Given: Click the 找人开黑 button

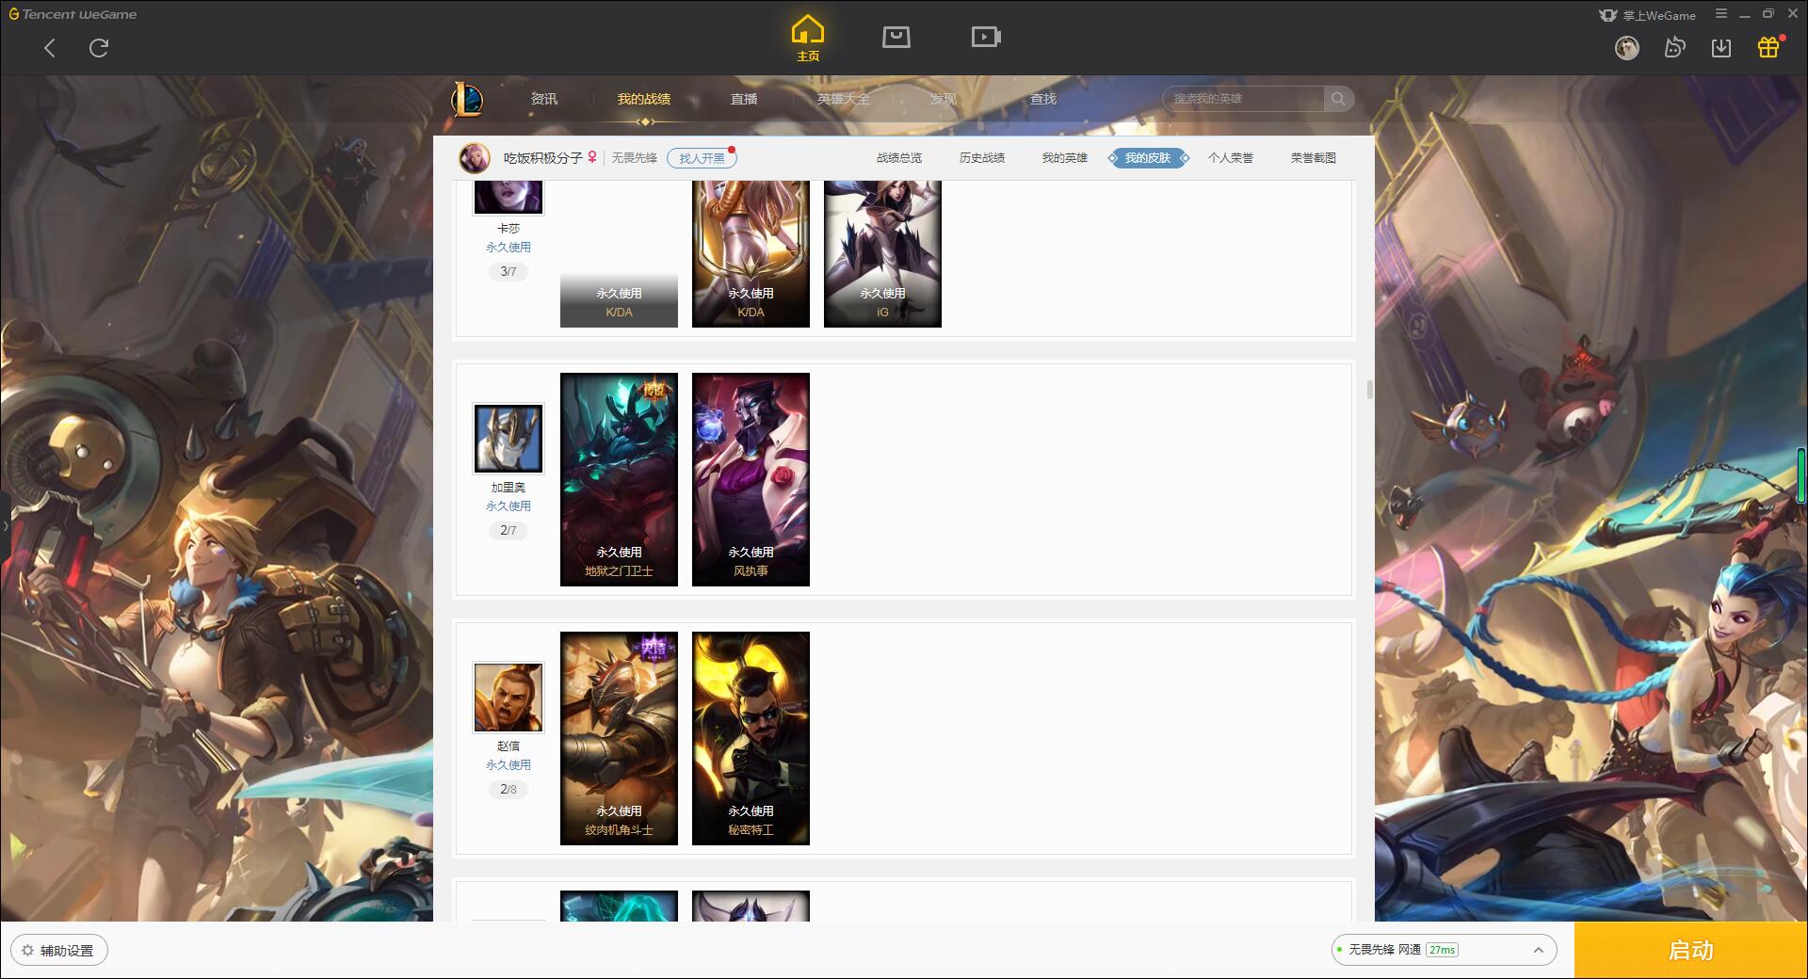Looking at the screenshot, I should [702, 158].
